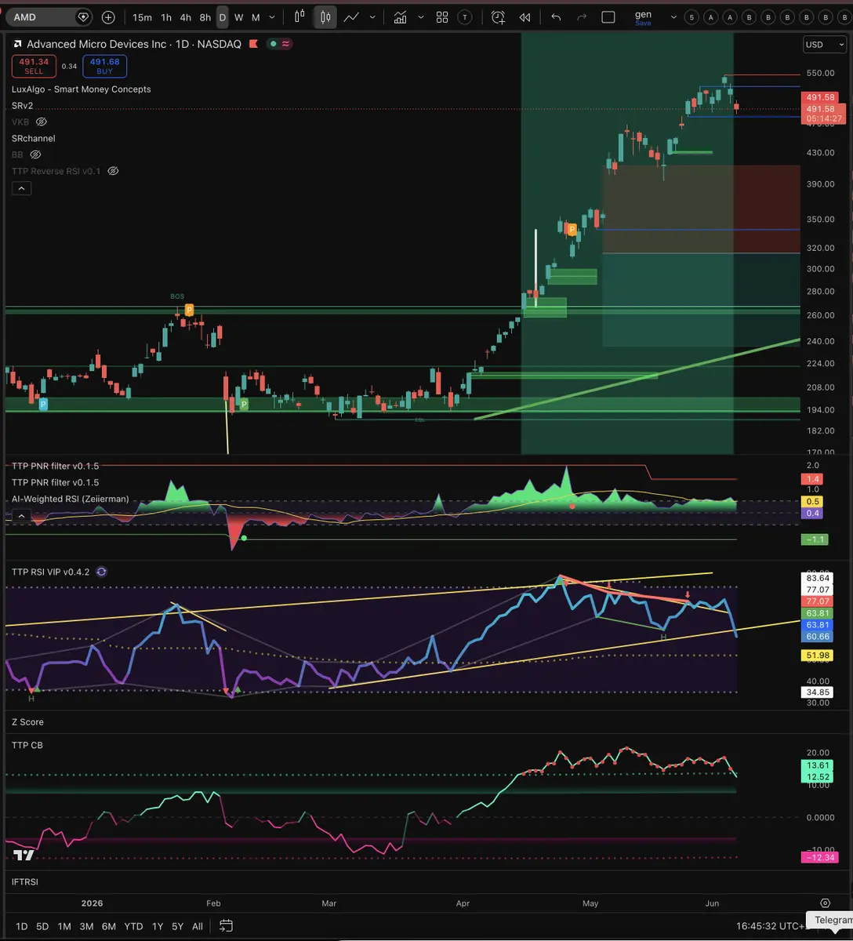Expand the chart style dropdown chevron
This screenshot has height=941, width=853.
pos(372,17)
